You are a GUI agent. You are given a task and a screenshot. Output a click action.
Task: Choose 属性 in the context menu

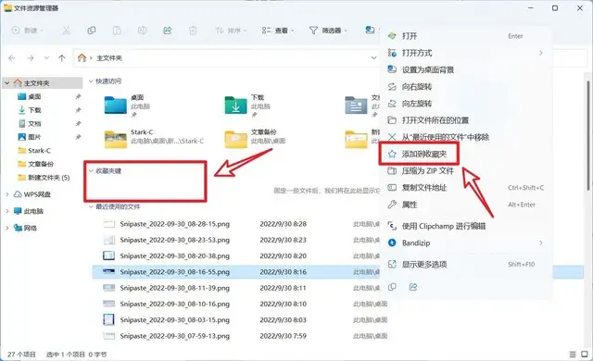click(465, 205)
